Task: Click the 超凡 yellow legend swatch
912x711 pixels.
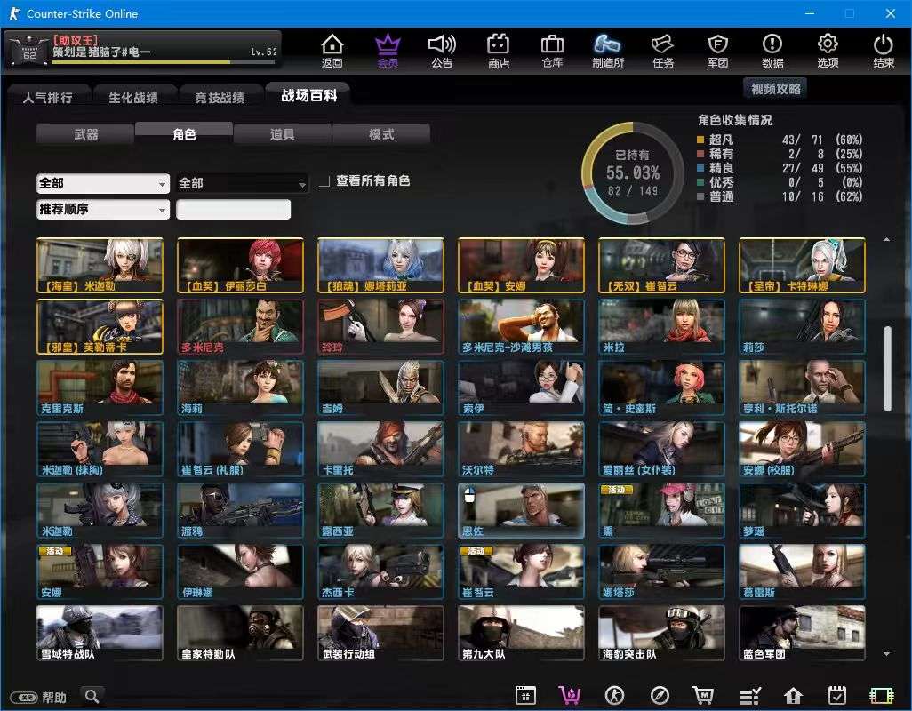Action: pos(700,140)
